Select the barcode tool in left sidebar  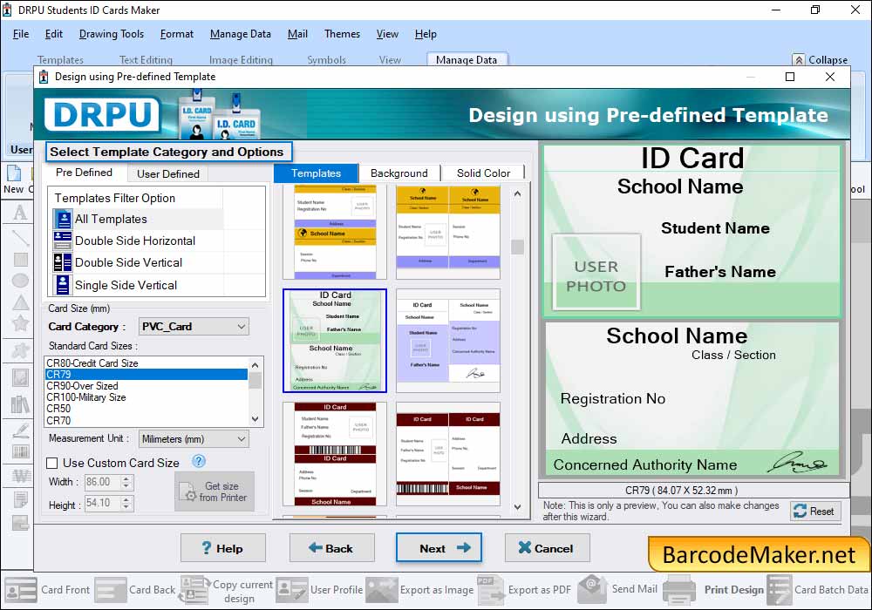tap(20, 451)
